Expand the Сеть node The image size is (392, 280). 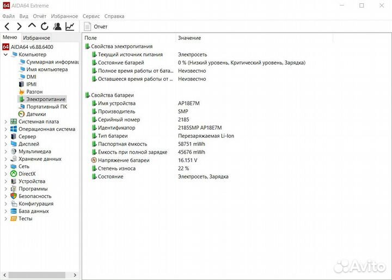click(6, 167)
